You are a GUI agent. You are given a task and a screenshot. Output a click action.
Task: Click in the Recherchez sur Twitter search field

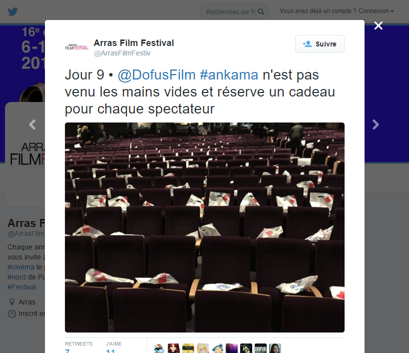point(230,11)
